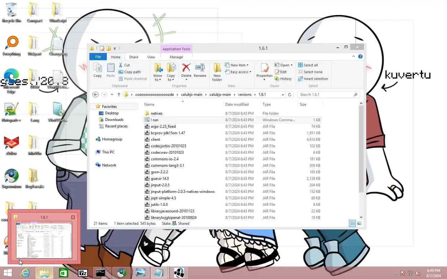Image resolution: width=447 pixels, height=279 pixels.
Task: Open Notepad++ desktop icon
Action: coord(11,112)
